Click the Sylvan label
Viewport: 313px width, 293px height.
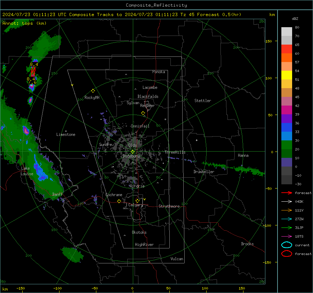click(x=133, y=103)
